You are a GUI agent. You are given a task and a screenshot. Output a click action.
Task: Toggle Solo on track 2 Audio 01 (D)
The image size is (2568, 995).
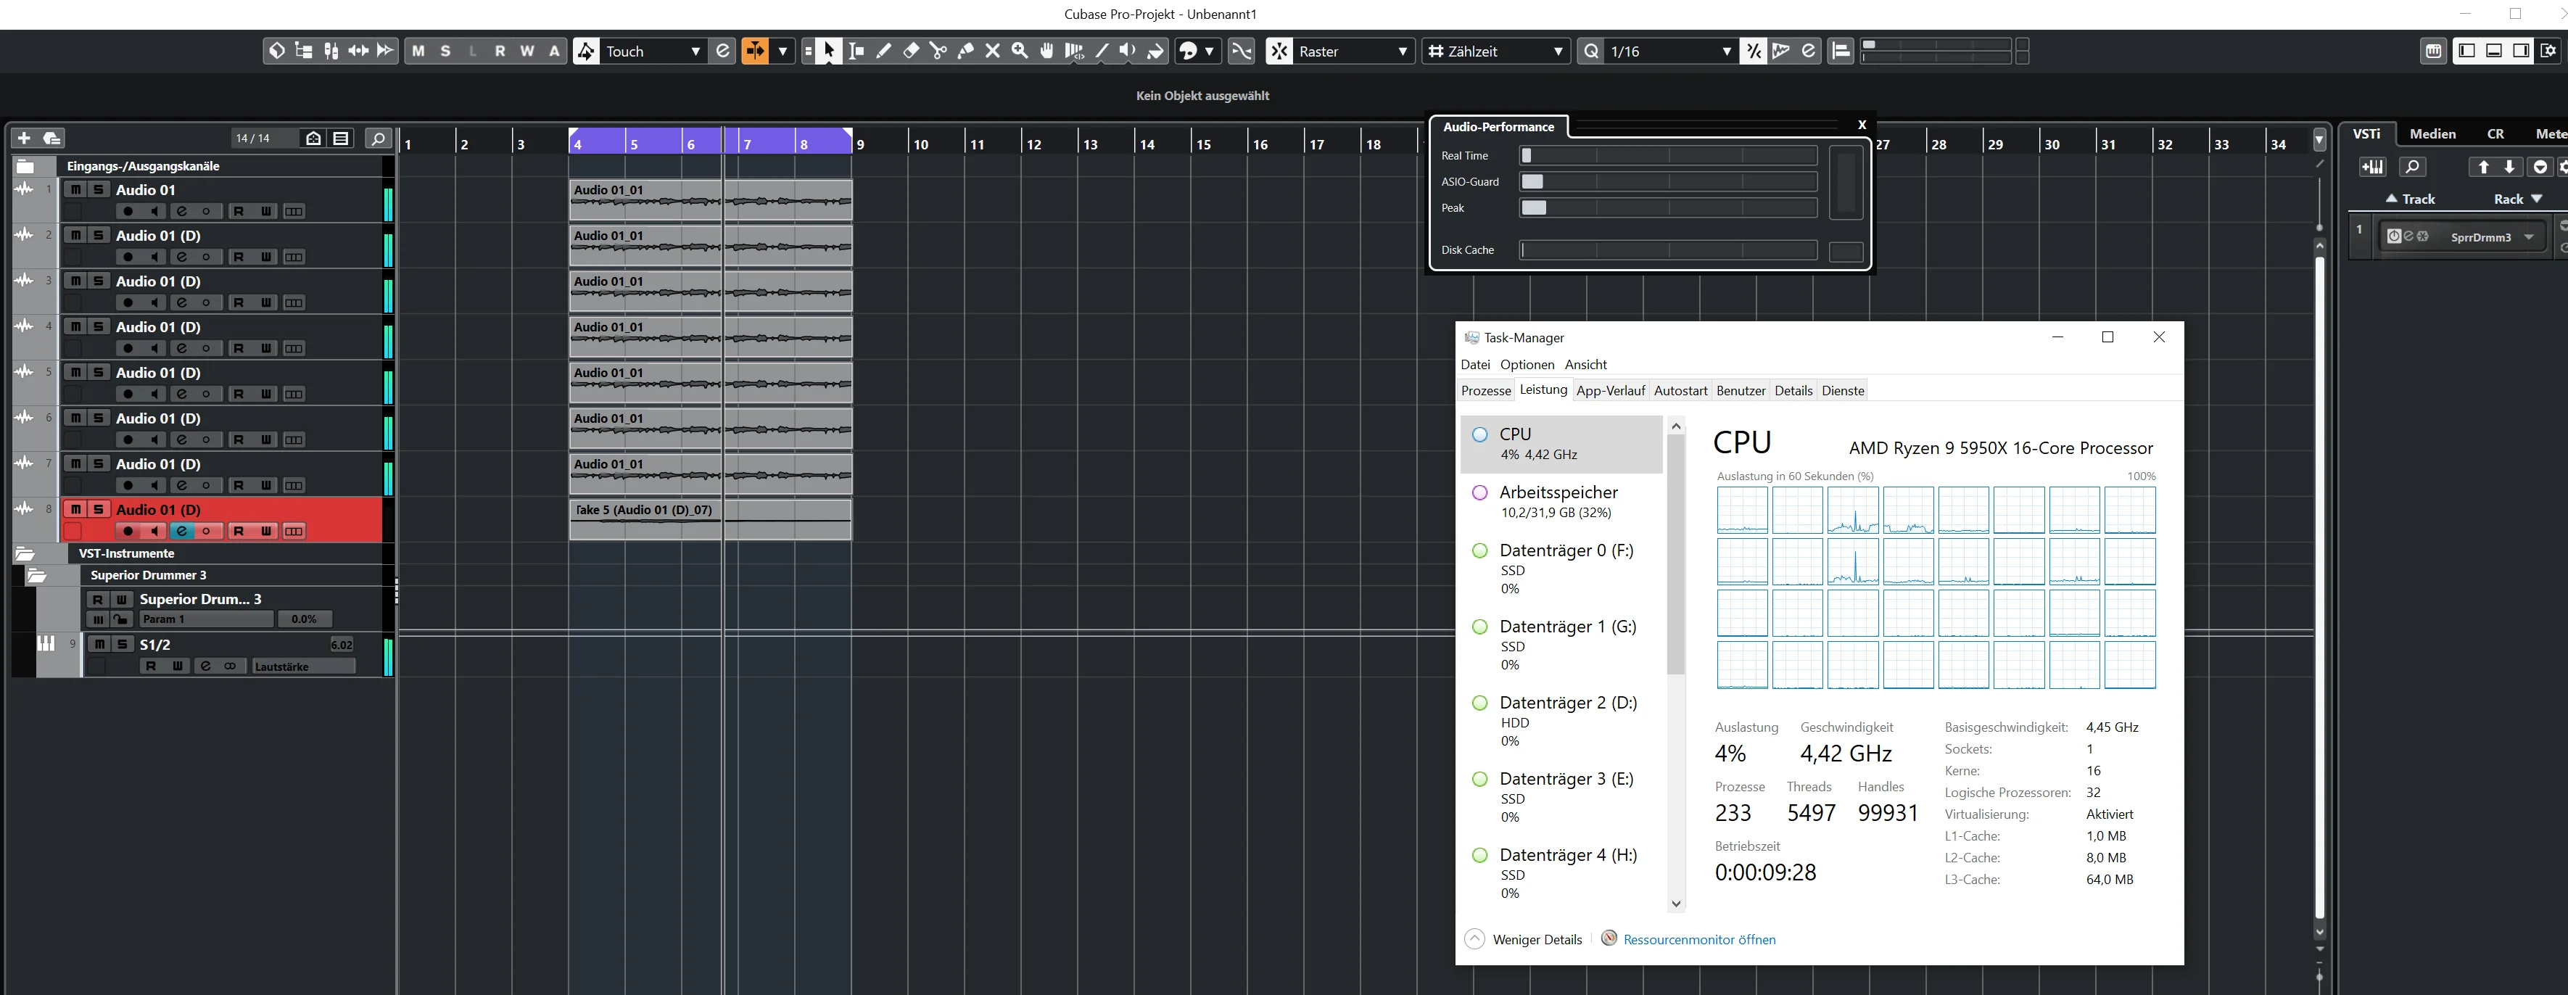[x=98, y=235]
